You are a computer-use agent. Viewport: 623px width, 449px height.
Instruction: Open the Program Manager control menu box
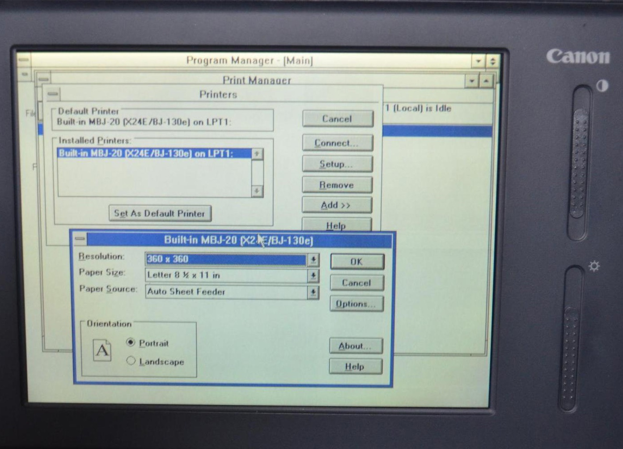[x=23, y=59]
